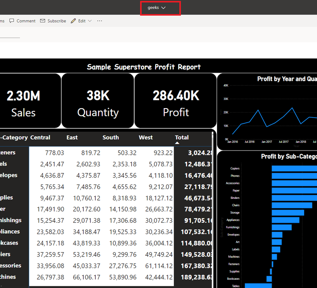Click the South column header
This screenshot has height=288, width=317.
[x=111, y=137]
